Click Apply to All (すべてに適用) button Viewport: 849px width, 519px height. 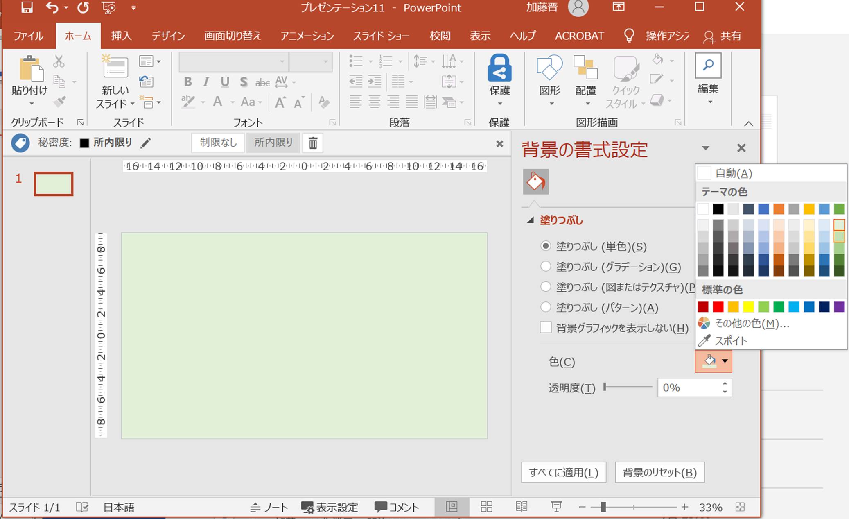tap(563, 472)
